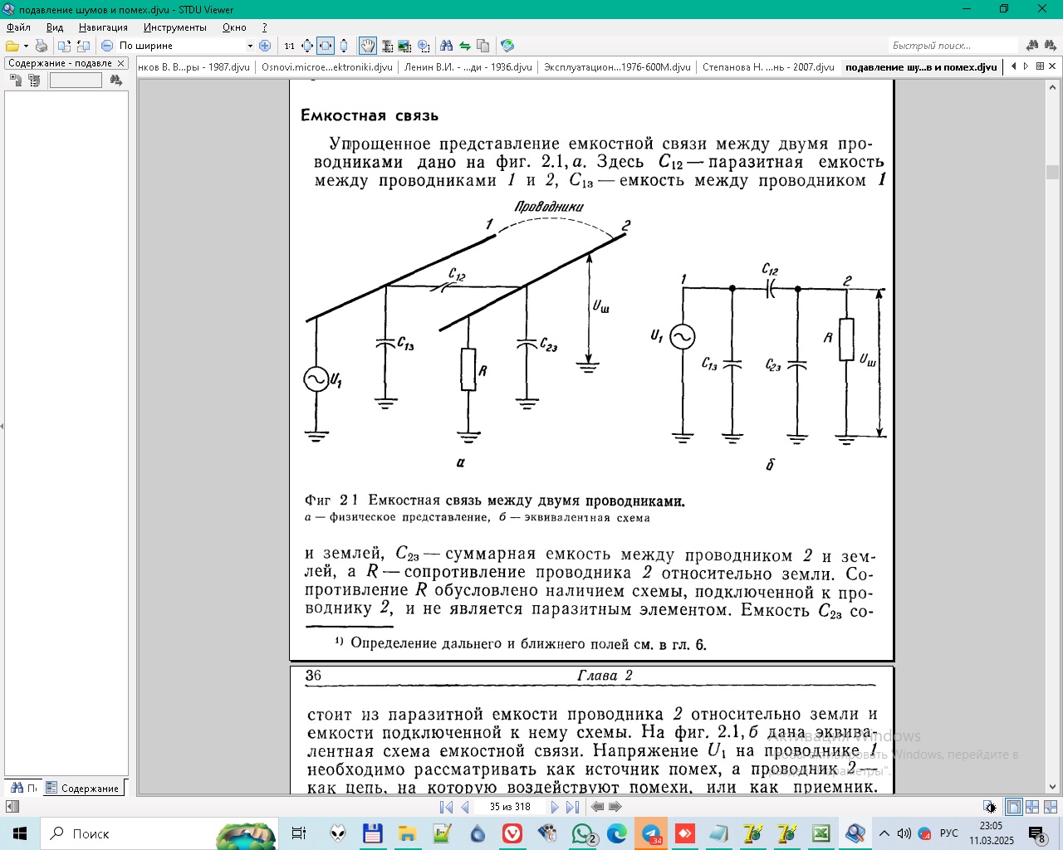Go to the last page
The image size is (1063, 850).
pos(573,807)
